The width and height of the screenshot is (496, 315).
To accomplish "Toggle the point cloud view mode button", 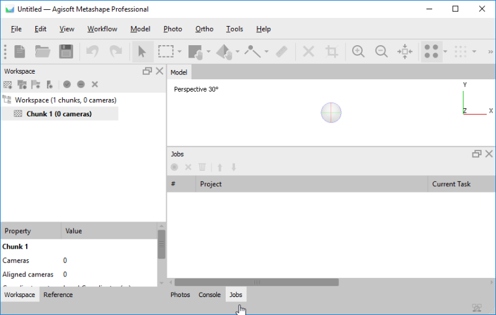I will pos(431,51).
